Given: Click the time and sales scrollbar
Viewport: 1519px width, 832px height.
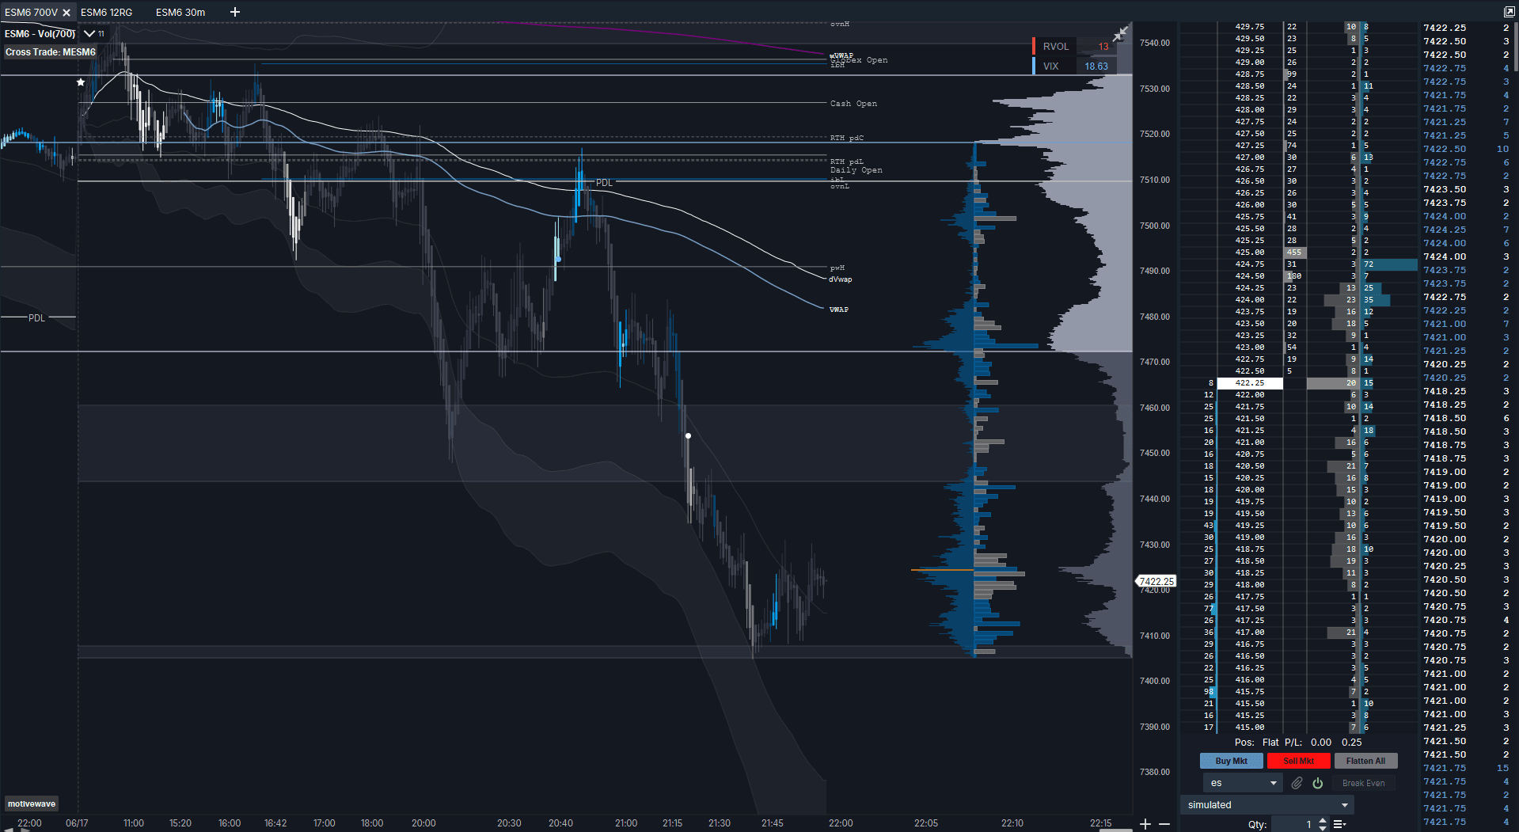Looking at the screenshot, I should (1515, 47).
